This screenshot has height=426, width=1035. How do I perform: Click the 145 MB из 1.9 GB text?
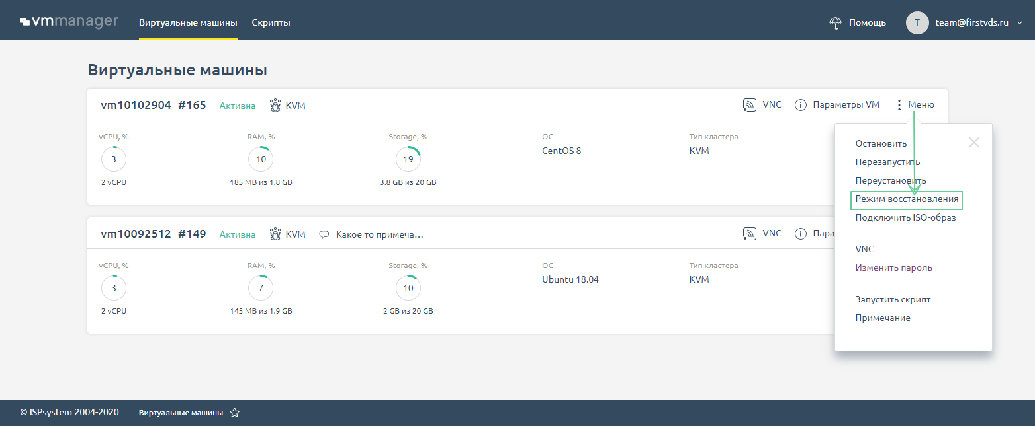(x=261, y=311)
